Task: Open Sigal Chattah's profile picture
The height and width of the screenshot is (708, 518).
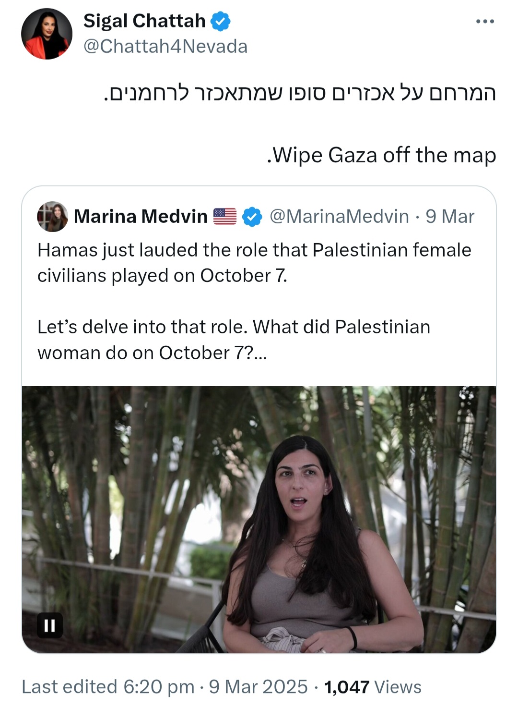Action: click(47, 34)
